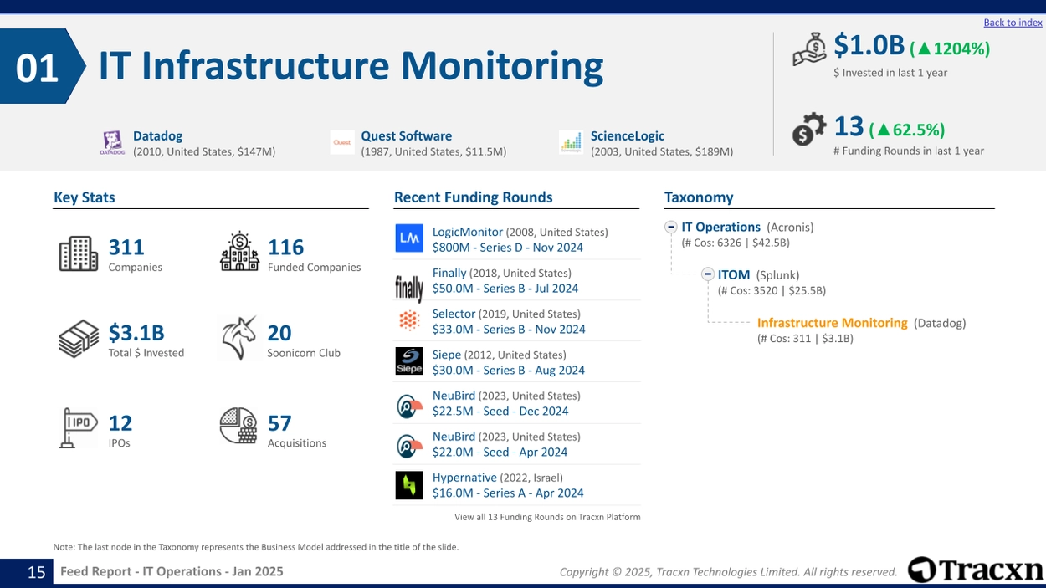This screenshot has height=588, width=1046.
Task: Open the ScienceLogic company link
Action: click(x=628, y=135)
